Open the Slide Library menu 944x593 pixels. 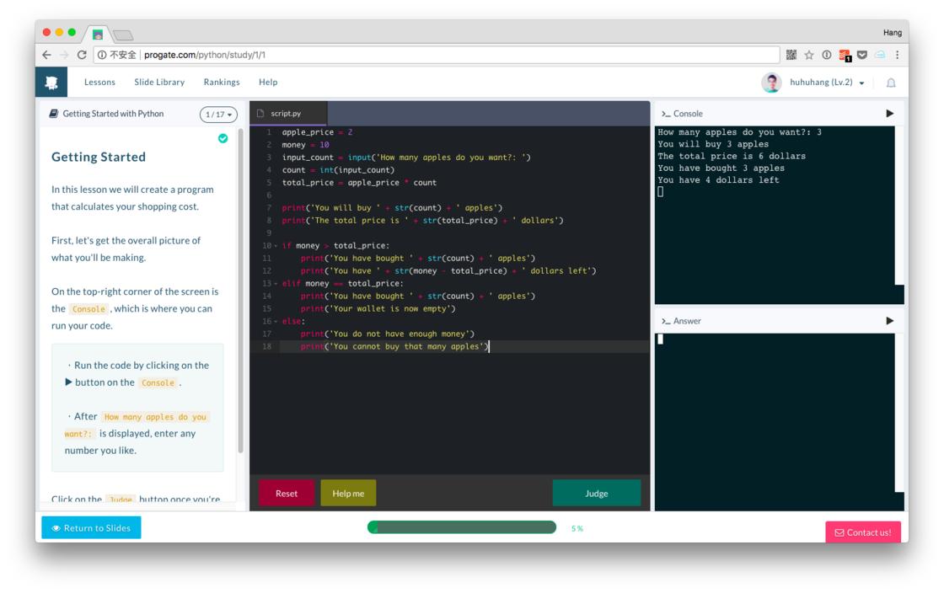pos(159,83)
